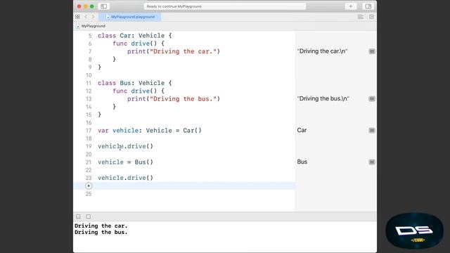Toggle the inspector panel button
This screenshot has height=253, width=450.
coord(368,6)
